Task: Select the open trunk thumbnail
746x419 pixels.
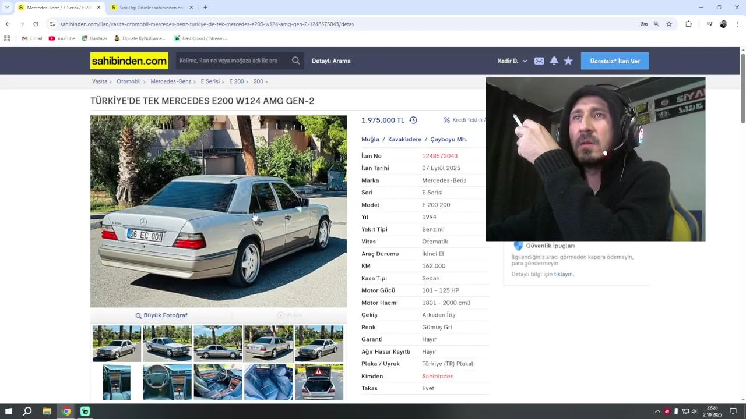Action: coord(319,382)
